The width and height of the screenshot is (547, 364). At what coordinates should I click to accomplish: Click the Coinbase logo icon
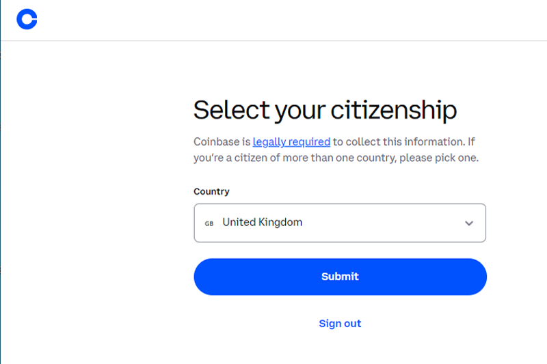tap(27, 19)
